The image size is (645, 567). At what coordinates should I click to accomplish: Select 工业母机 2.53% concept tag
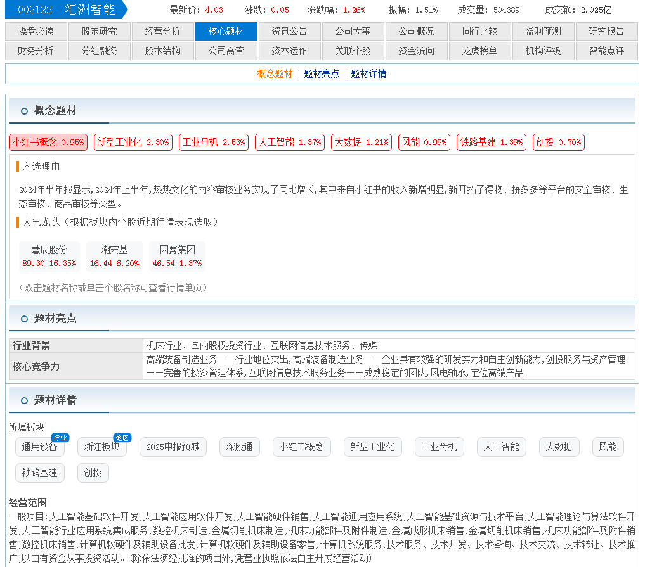click(x=214, y=143)
